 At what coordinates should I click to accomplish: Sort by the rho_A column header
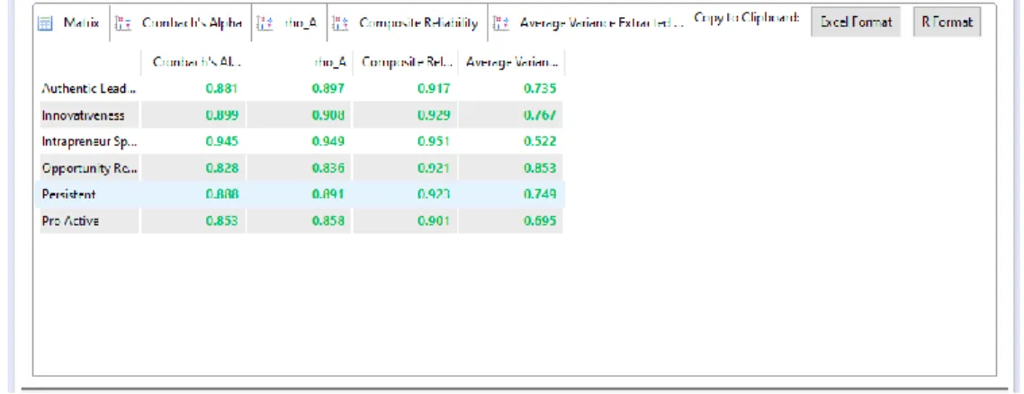[300, 63]
